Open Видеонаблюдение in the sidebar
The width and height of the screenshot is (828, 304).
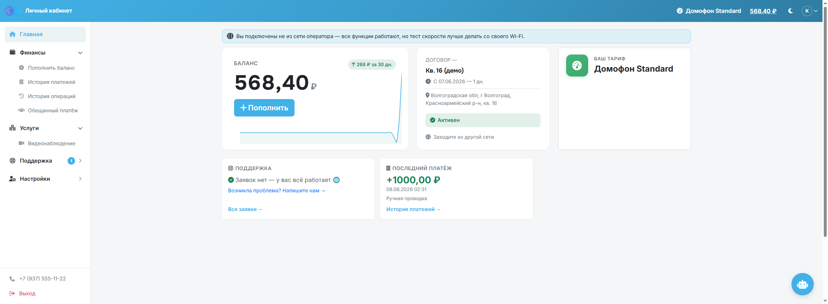pos(51,143)
